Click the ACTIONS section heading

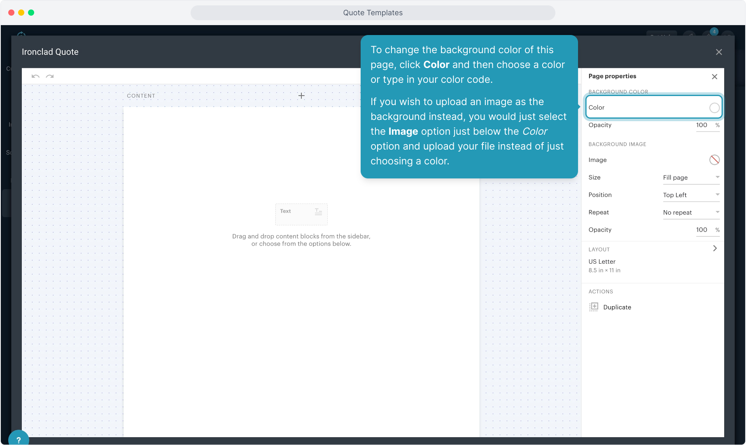[601, 292]
